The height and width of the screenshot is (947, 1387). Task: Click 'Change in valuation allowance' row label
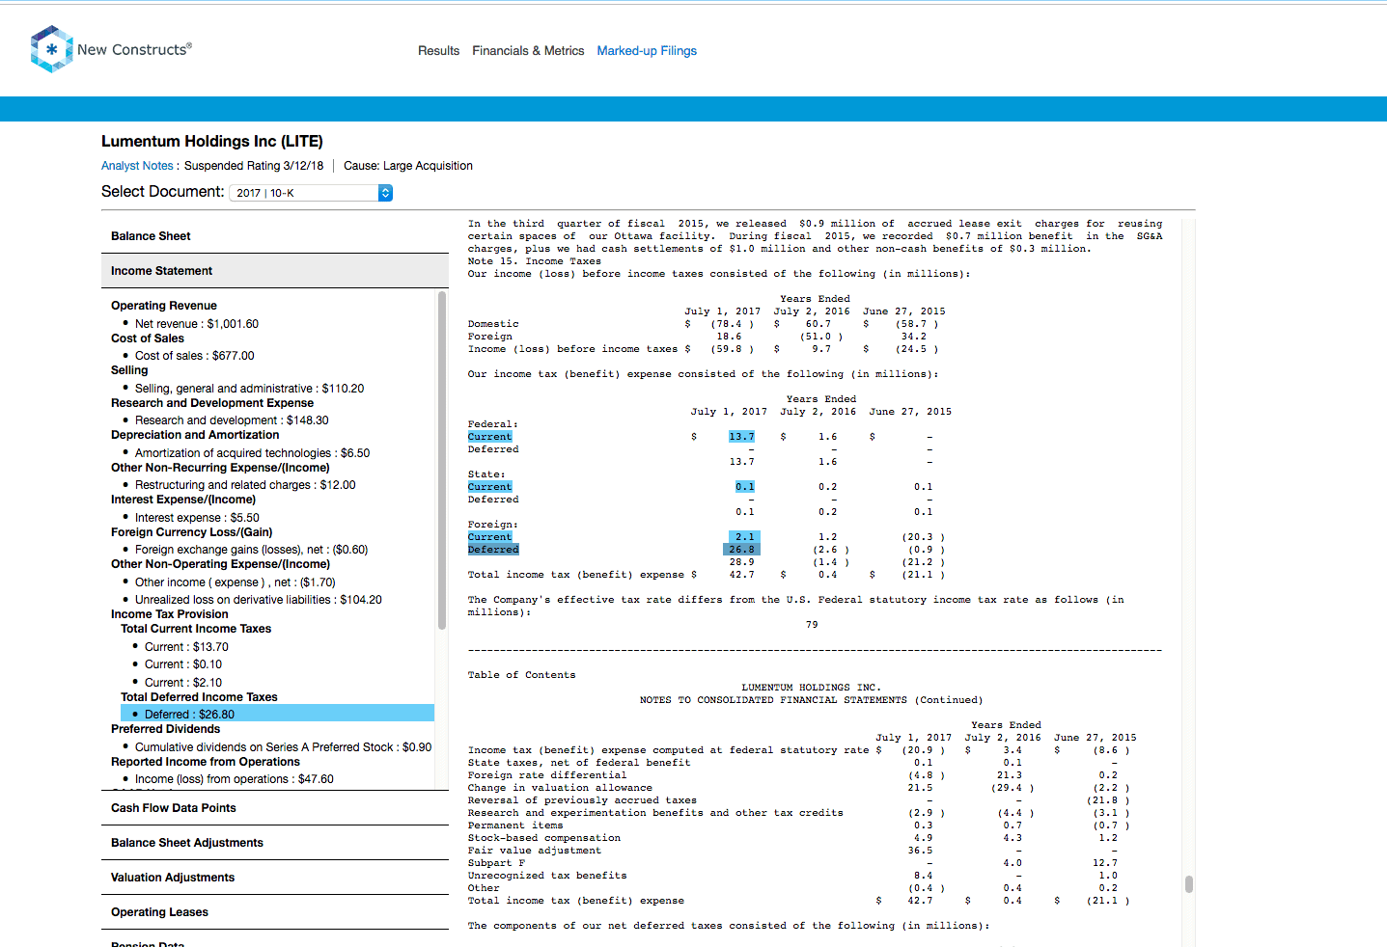(560, 788)
